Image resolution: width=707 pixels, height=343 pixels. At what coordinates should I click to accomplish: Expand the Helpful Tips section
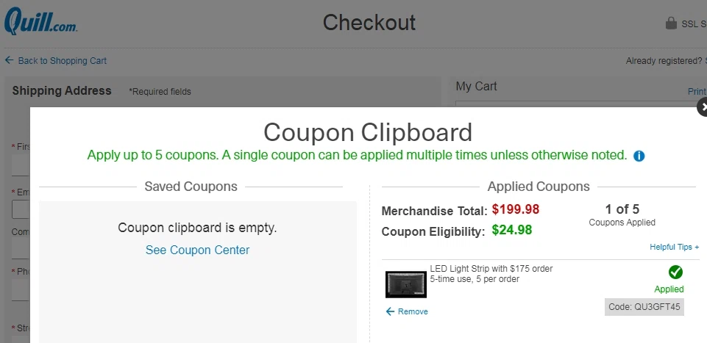[674, 248]
